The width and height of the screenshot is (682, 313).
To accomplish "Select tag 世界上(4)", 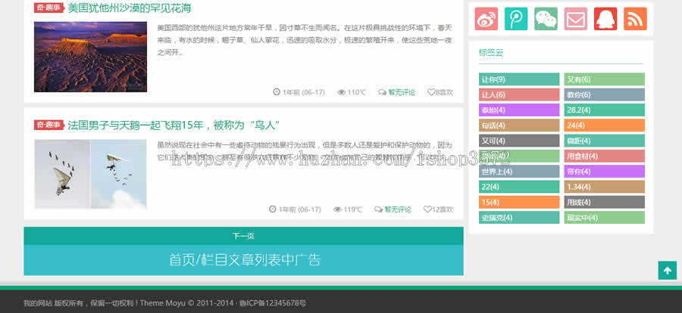I will (519, 172).
